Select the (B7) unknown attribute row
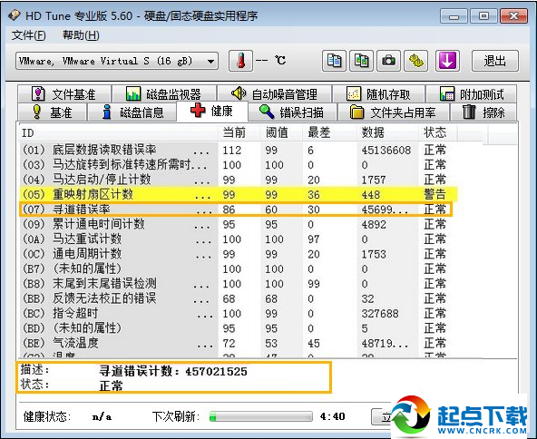This screenshot has height=439, width=537. pos(238,268)
